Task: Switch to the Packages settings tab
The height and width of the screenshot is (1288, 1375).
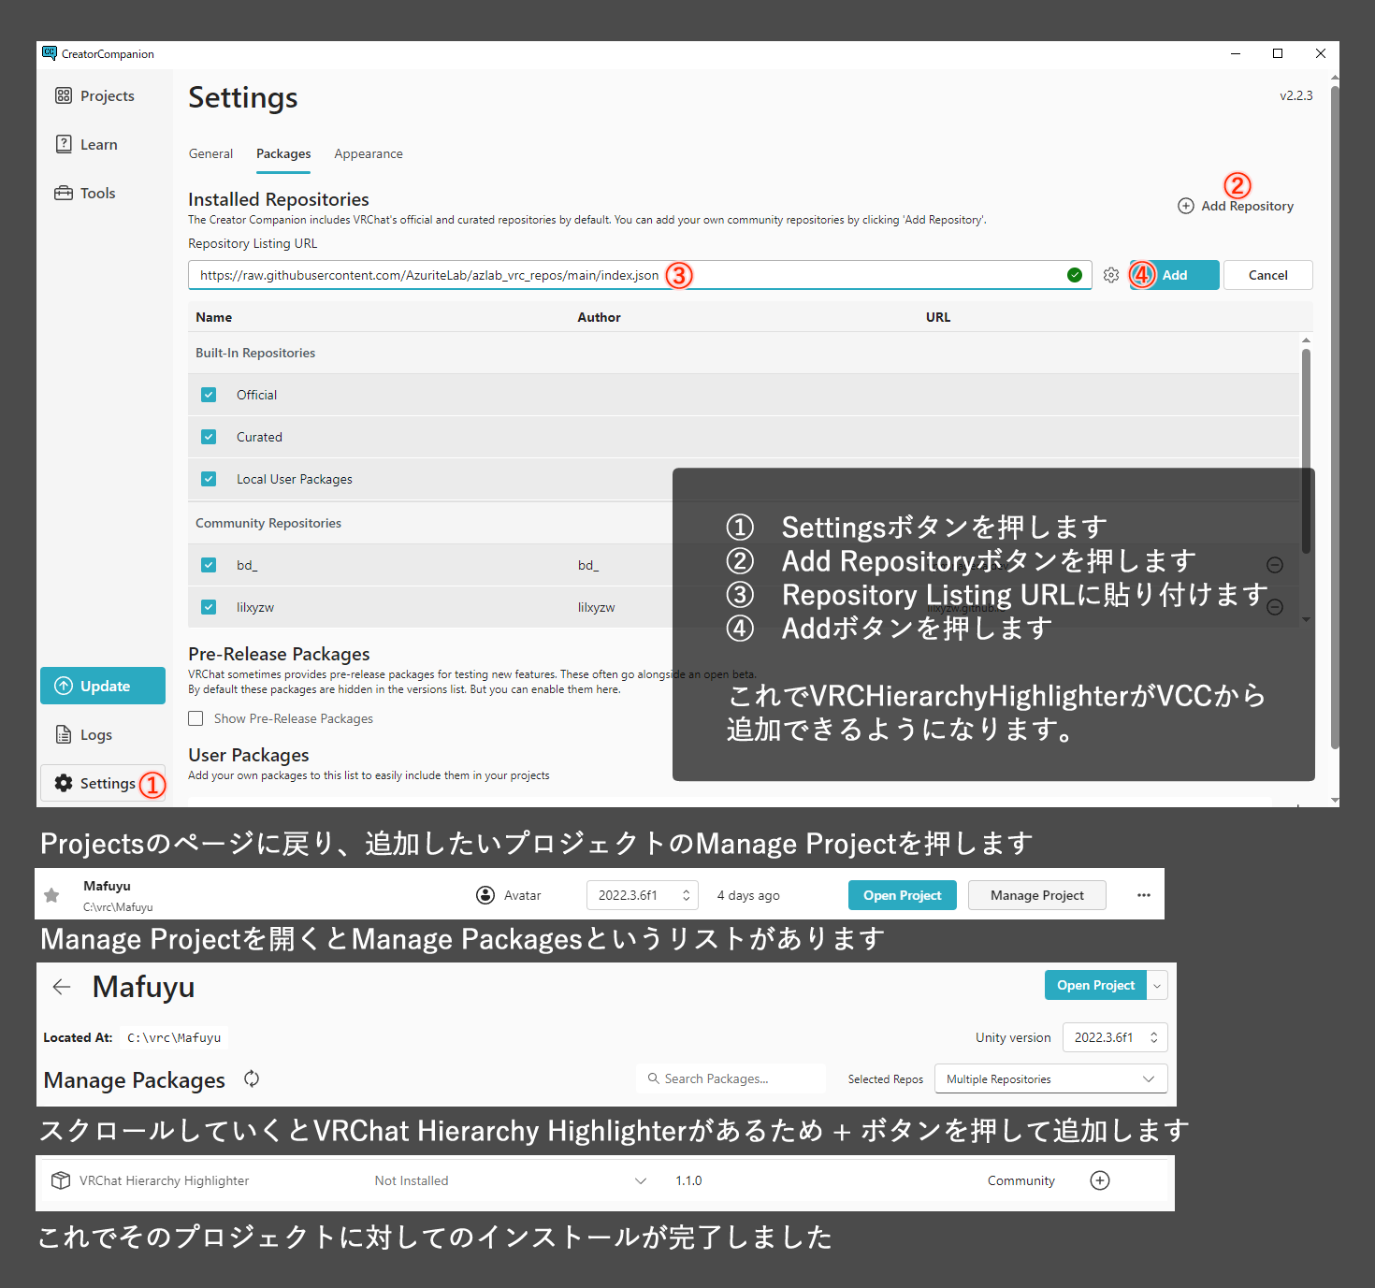Action: pos(283,153)
